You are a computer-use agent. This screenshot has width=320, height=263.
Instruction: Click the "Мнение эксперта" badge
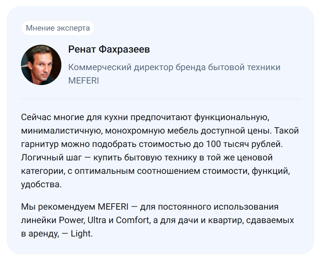tap(58, 28)
